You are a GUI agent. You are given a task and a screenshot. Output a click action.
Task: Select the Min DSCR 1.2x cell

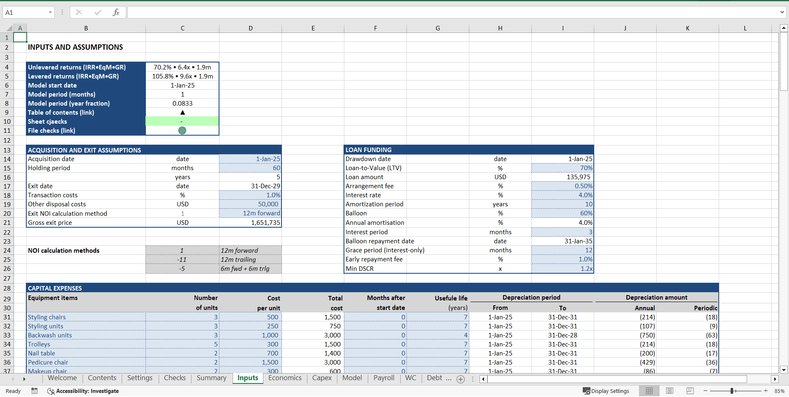click(x=563, y=269)
